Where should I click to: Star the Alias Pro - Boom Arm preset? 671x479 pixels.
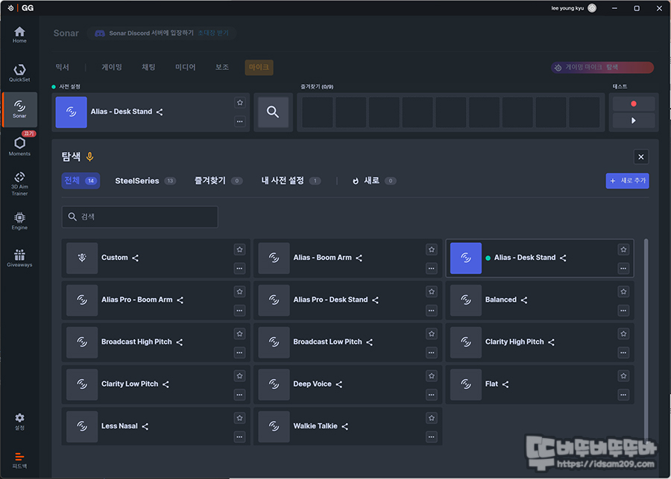tap(239, 291)
